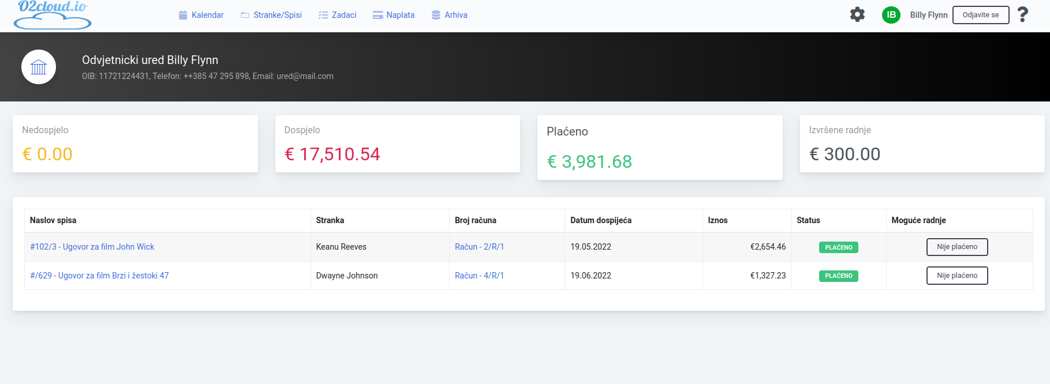This screenshot has height=384, width=1050.
Task: Click the Arhiva database icon
Action: click(x=436, y=15)
